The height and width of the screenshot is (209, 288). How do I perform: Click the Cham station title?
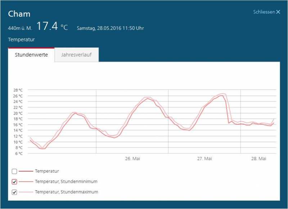pos(19,14)
